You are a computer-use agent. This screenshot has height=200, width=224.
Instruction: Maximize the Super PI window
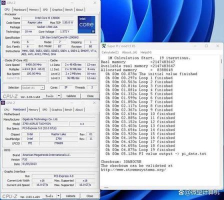[206, 46]
